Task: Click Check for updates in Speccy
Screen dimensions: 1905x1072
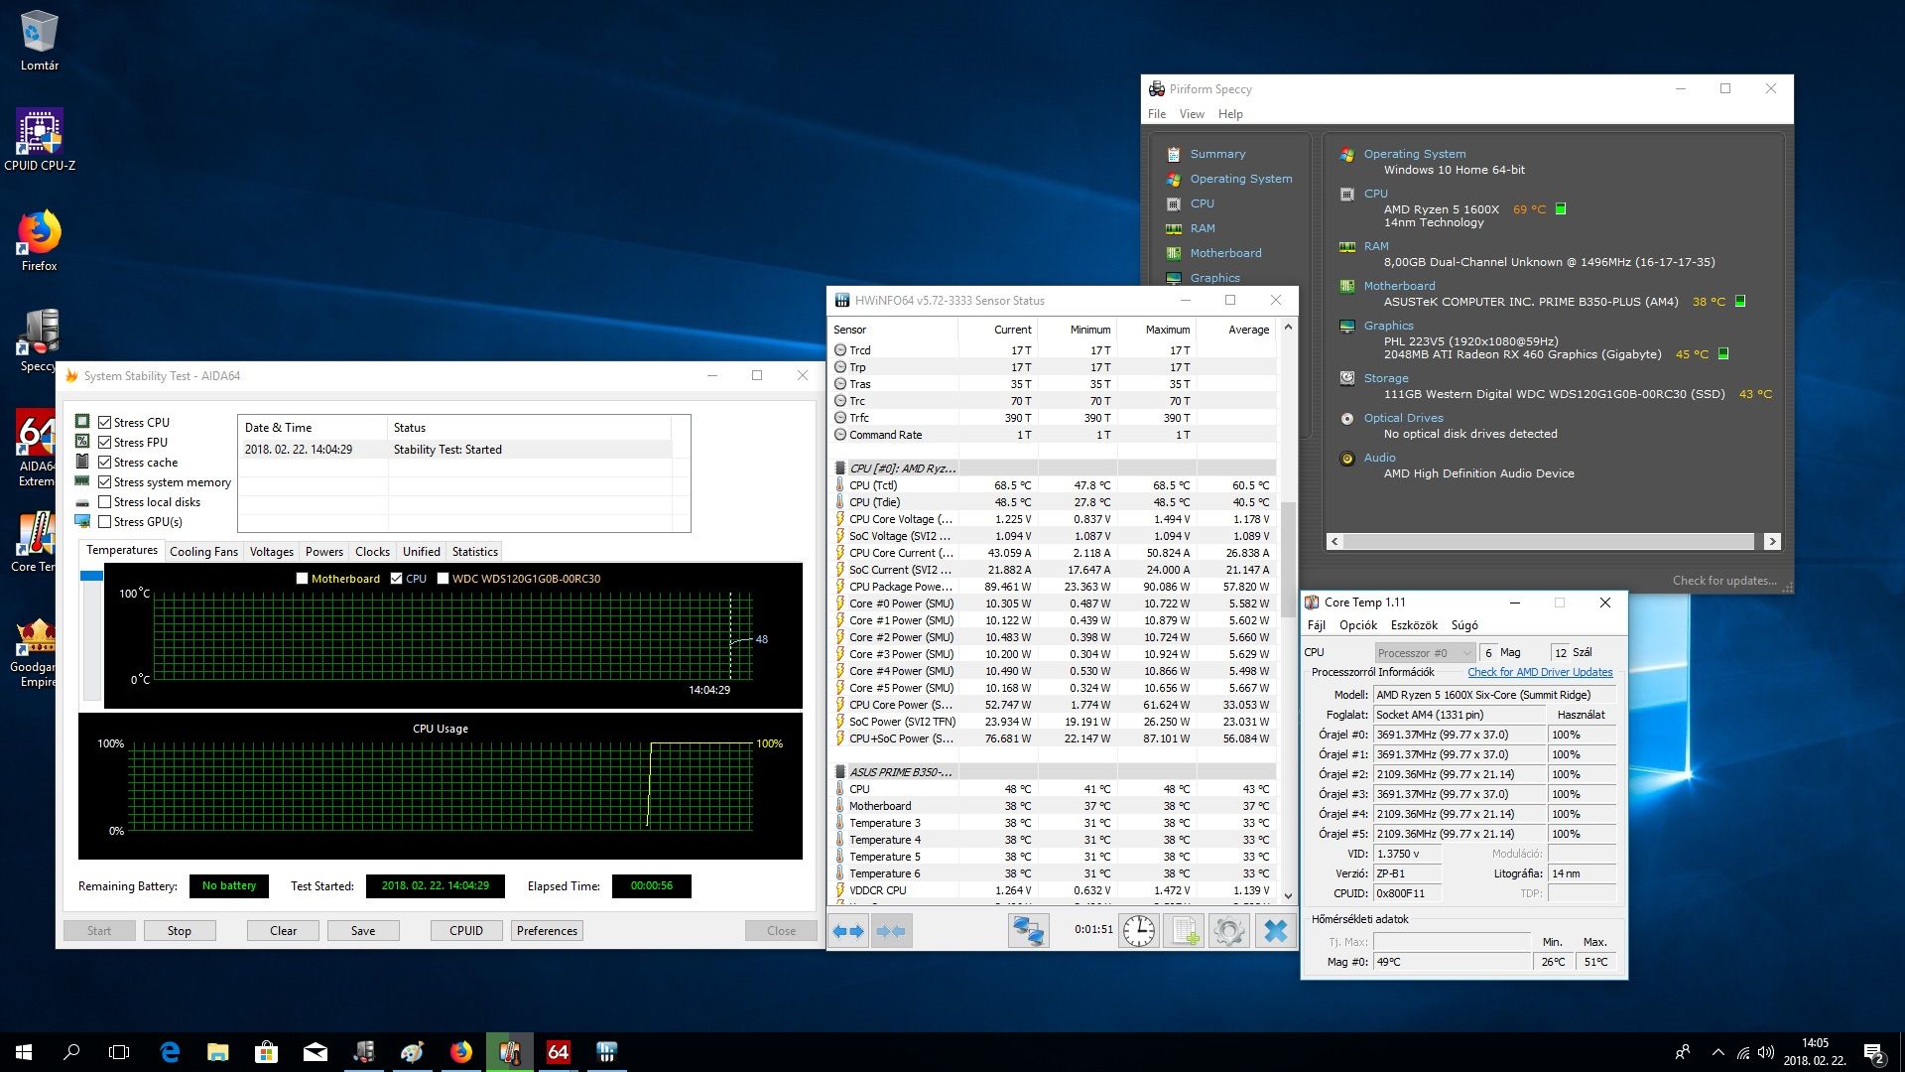Action: tap(1724, 581)
